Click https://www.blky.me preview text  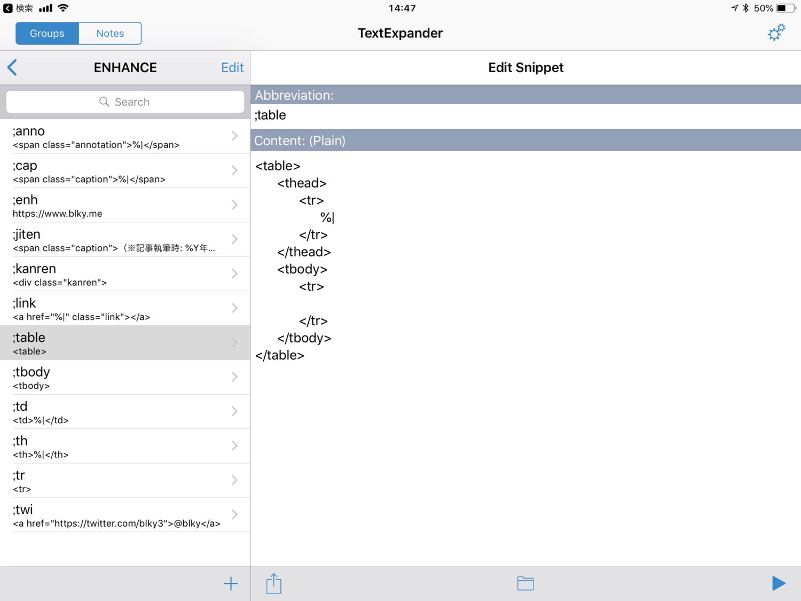[x=58, y=214]
